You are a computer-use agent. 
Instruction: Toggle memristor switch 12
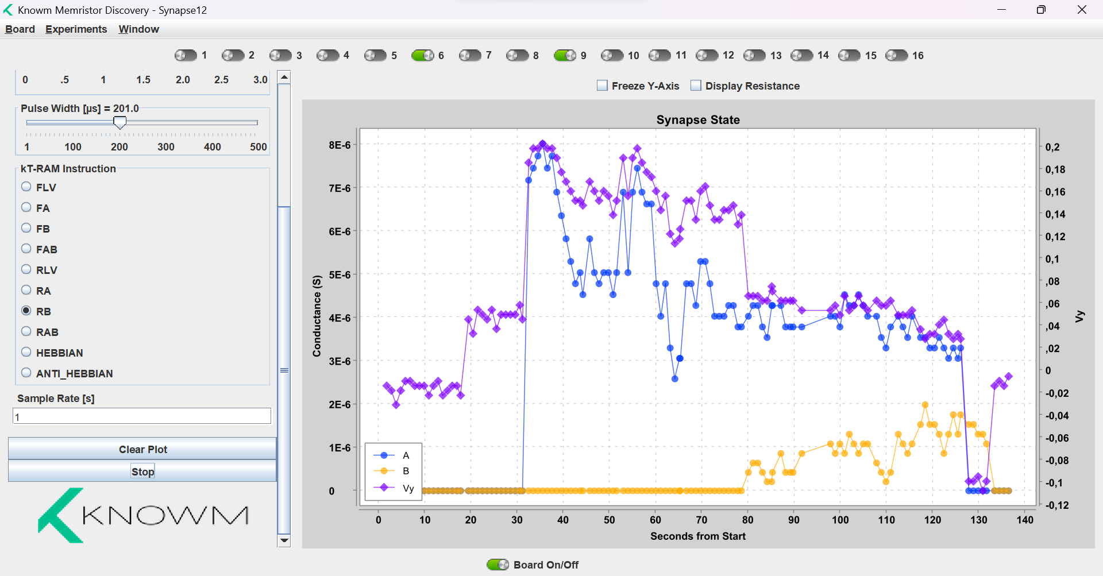coord(707,55)
